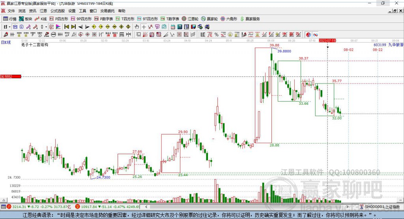Click the 08-02 date marker
The width and height of the screenshot is (404, 219).
348,49
